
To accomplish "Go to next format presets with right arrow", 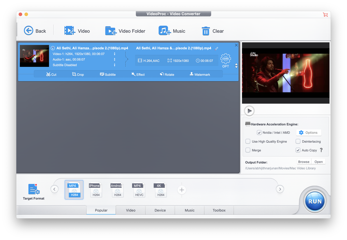I will [x=280, y=189].
